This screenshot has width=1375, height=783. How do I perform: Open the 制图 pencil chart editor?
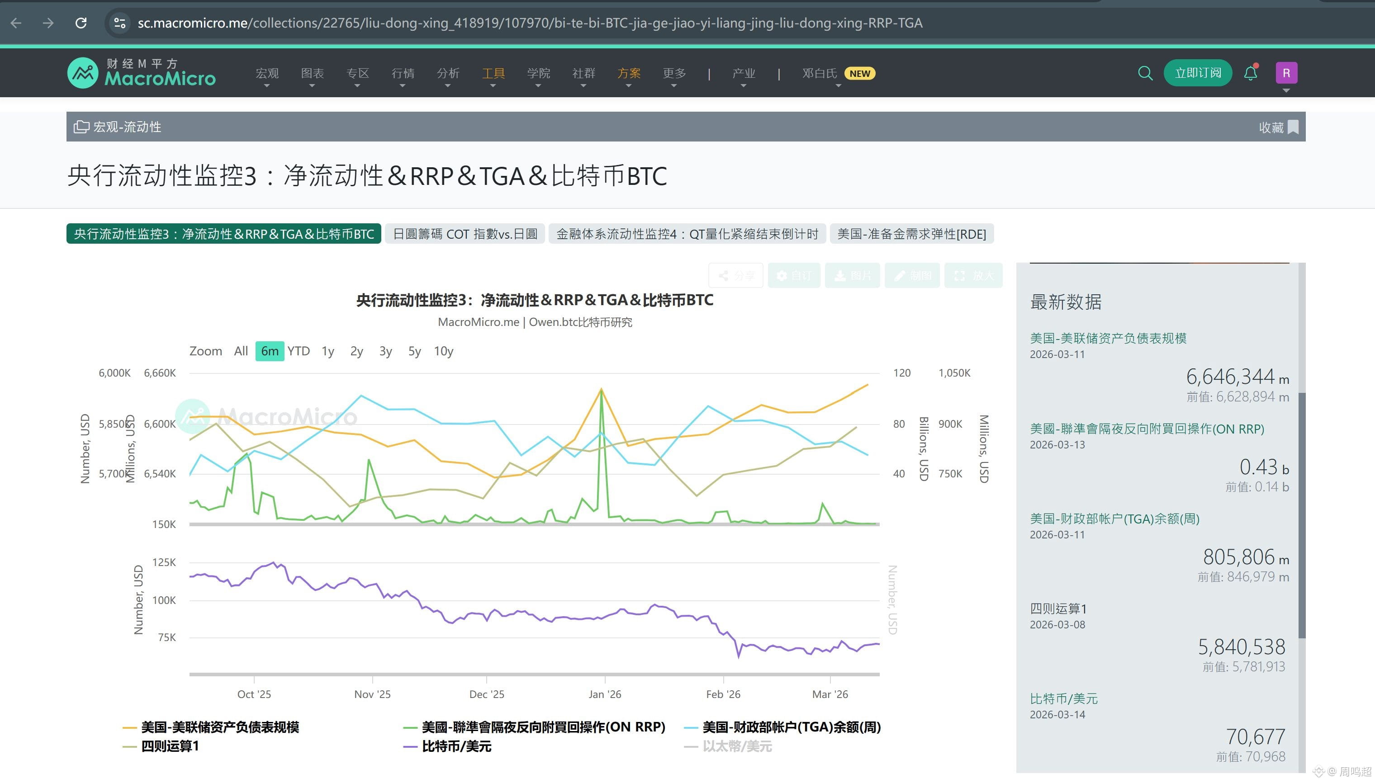click(x=912, y=275)
